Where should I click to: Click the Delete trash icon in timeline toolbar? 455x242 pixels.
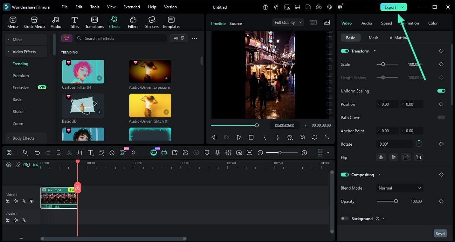[x=58, y=153]
